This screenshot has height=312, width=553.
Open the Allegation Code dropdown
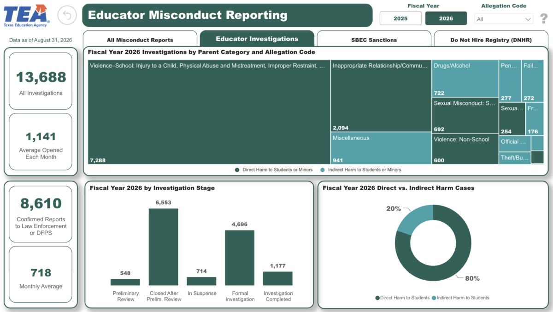pyautogui.click(x=504, y=19)
